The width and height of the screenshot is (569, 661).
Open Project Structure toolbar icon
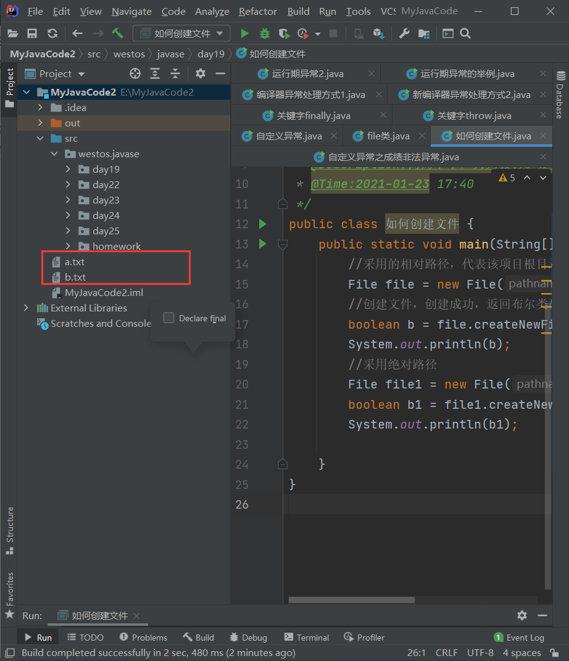click(424, 33)
